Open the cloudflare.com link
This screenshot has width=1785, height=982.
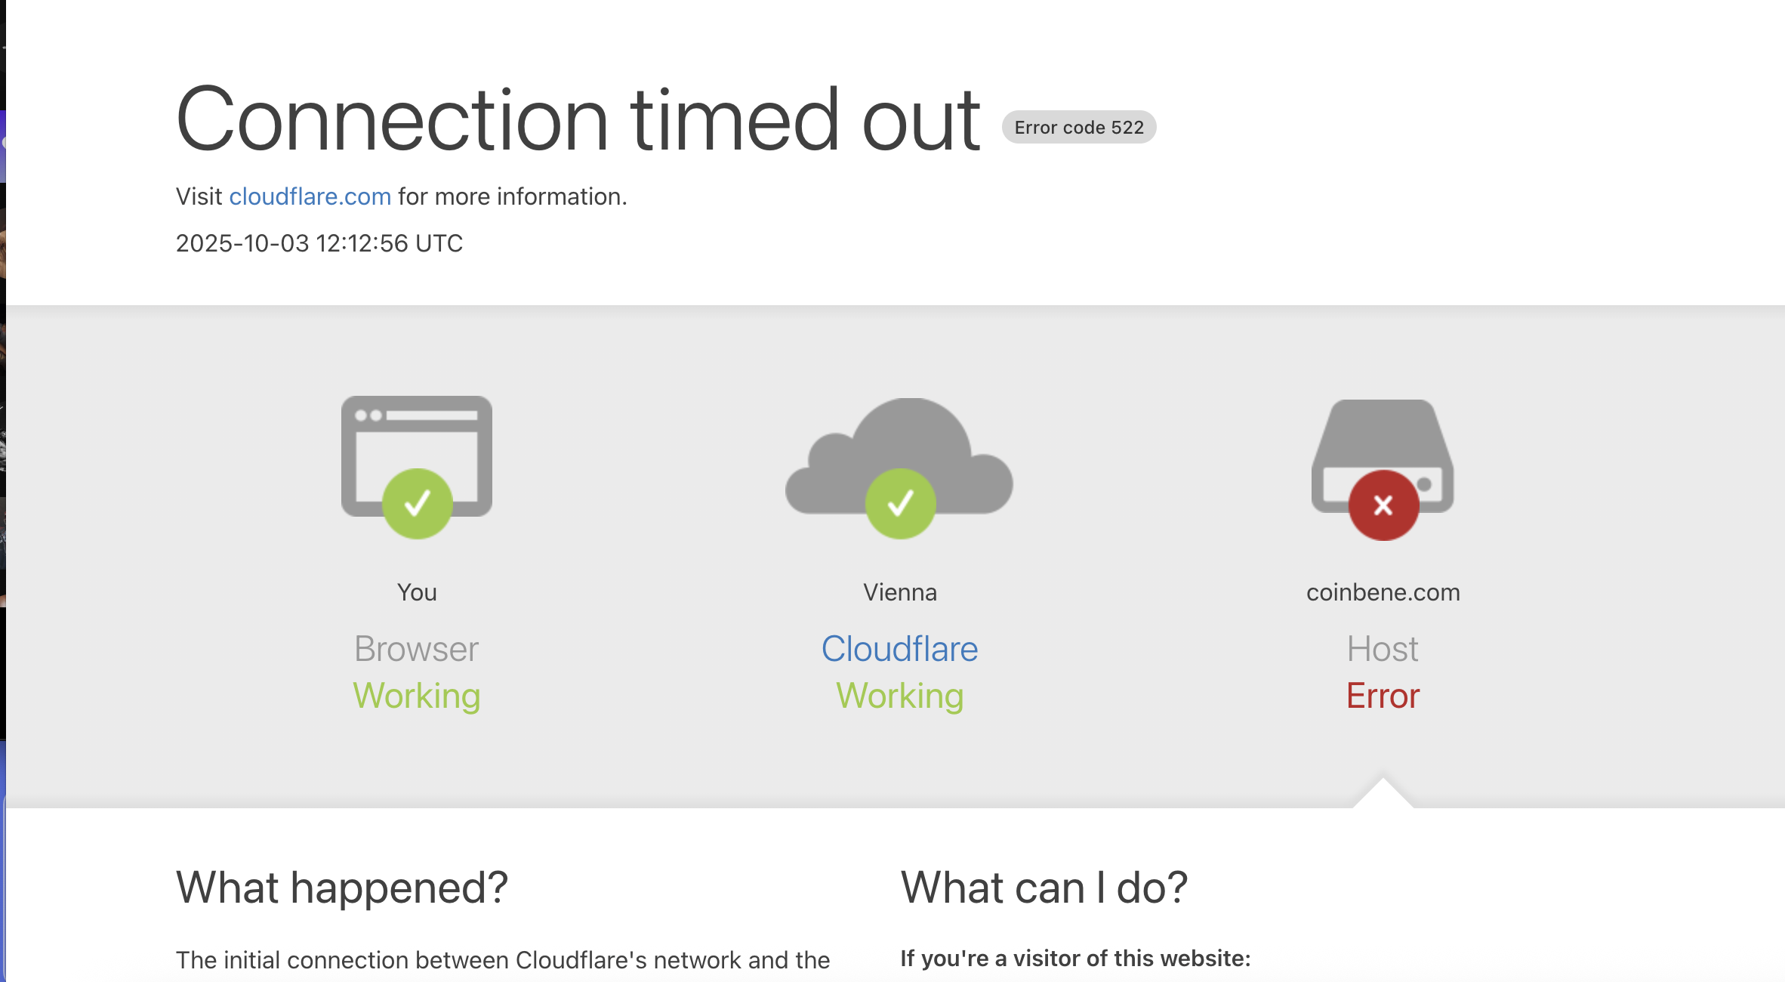[310, 196]
